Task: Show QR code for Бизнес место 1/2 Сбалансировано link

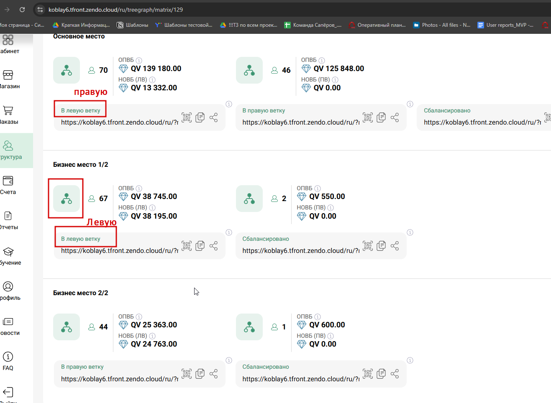Action: click(x=368, y=246)
